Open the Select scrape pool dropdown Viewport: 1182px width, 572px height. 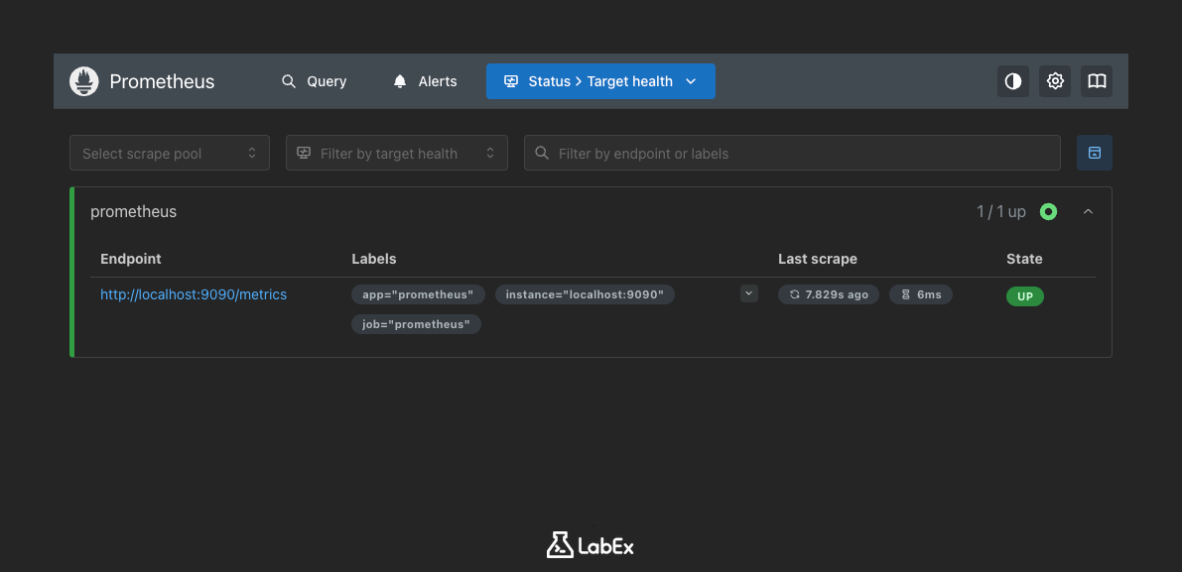pyautogui.click(x=169, y=153)
